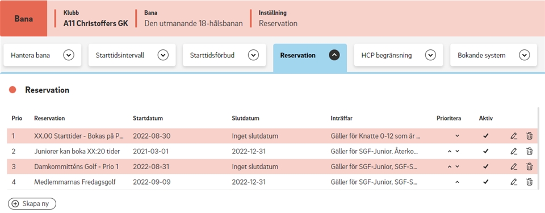The image size is (545, 213).
Task: Expand the Hantera bana section
Action: pyautogui.click(x=69, y=55)
